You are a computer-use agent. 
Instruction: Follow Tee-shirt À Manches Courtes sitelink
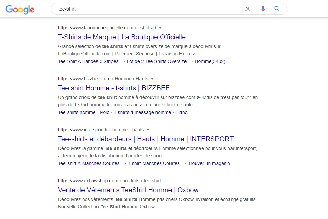click(x=91, y=163)
